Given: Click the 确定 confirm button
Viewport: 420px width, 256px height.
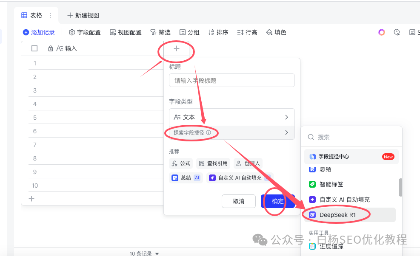Looking at the screenshot, I should 277,201.
